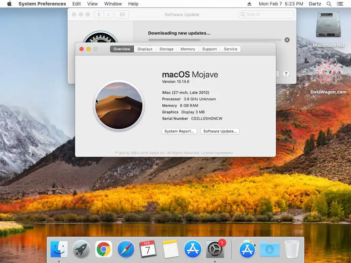This screenshot has width=351, height=263.
Task: Click the Dartz user name in the menu bar
Action: point(315,4)
